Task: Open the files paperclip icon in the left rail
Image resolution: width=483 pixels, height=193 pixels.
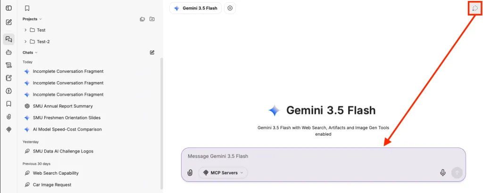Action: point(8,116)
